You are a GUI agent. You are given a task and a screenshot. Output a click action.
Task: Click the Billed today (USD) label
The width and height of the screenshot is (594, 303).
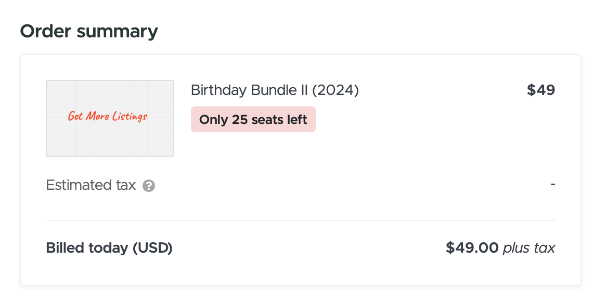(x=109, y=248)
